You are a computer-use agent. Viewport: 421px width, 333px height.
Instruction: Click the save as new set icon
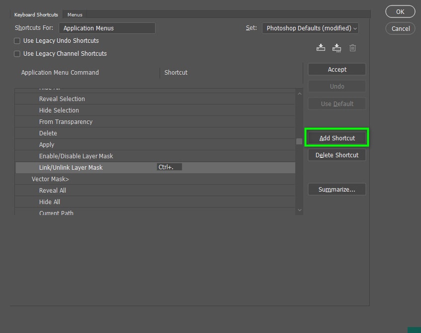tap(337, 48)
